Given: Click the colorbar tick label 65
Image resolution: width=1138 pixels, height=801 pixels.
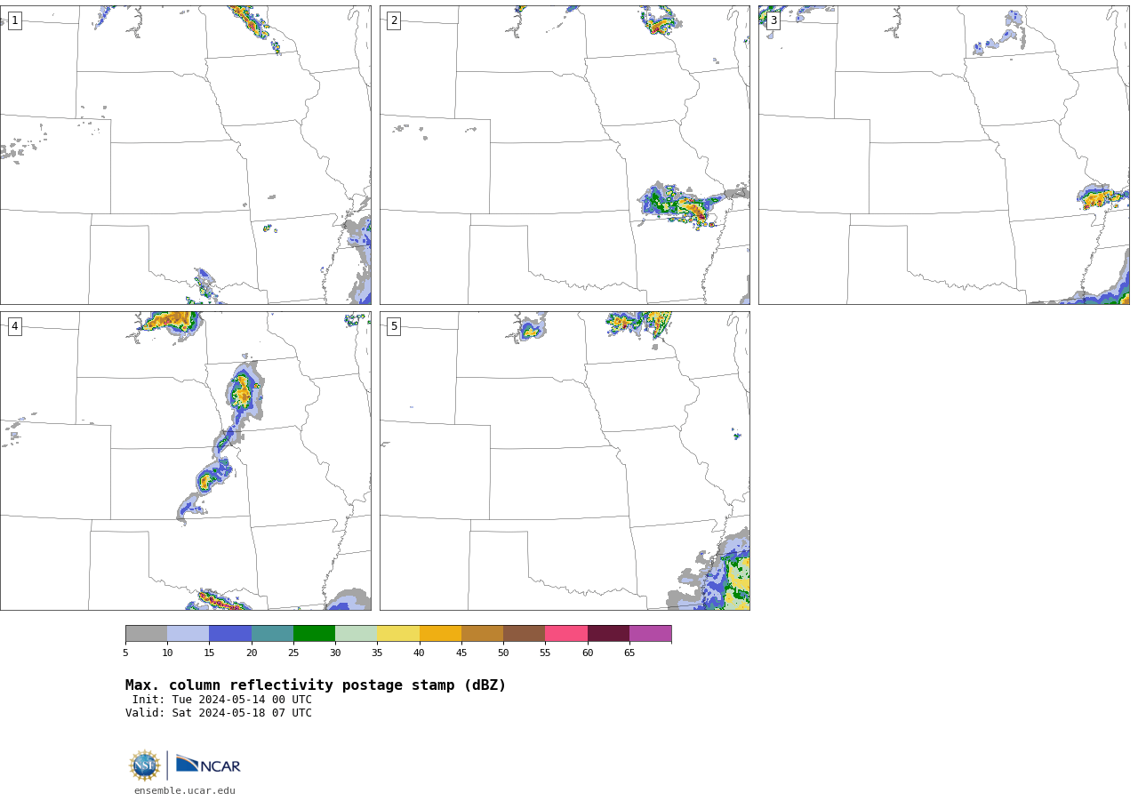Looking at the screenshot, I should click(629, 653).
